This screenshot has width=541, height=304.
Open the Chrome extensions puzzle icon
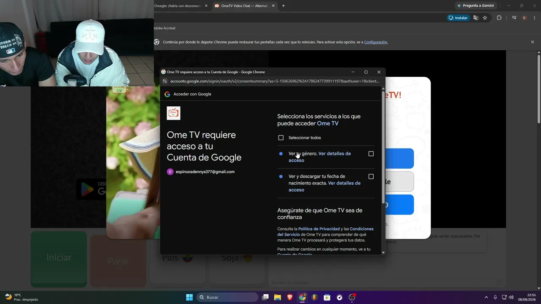[499, 18]
